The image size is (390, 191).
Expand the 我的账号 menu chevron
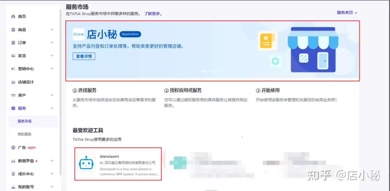click(x=52, y=187)
